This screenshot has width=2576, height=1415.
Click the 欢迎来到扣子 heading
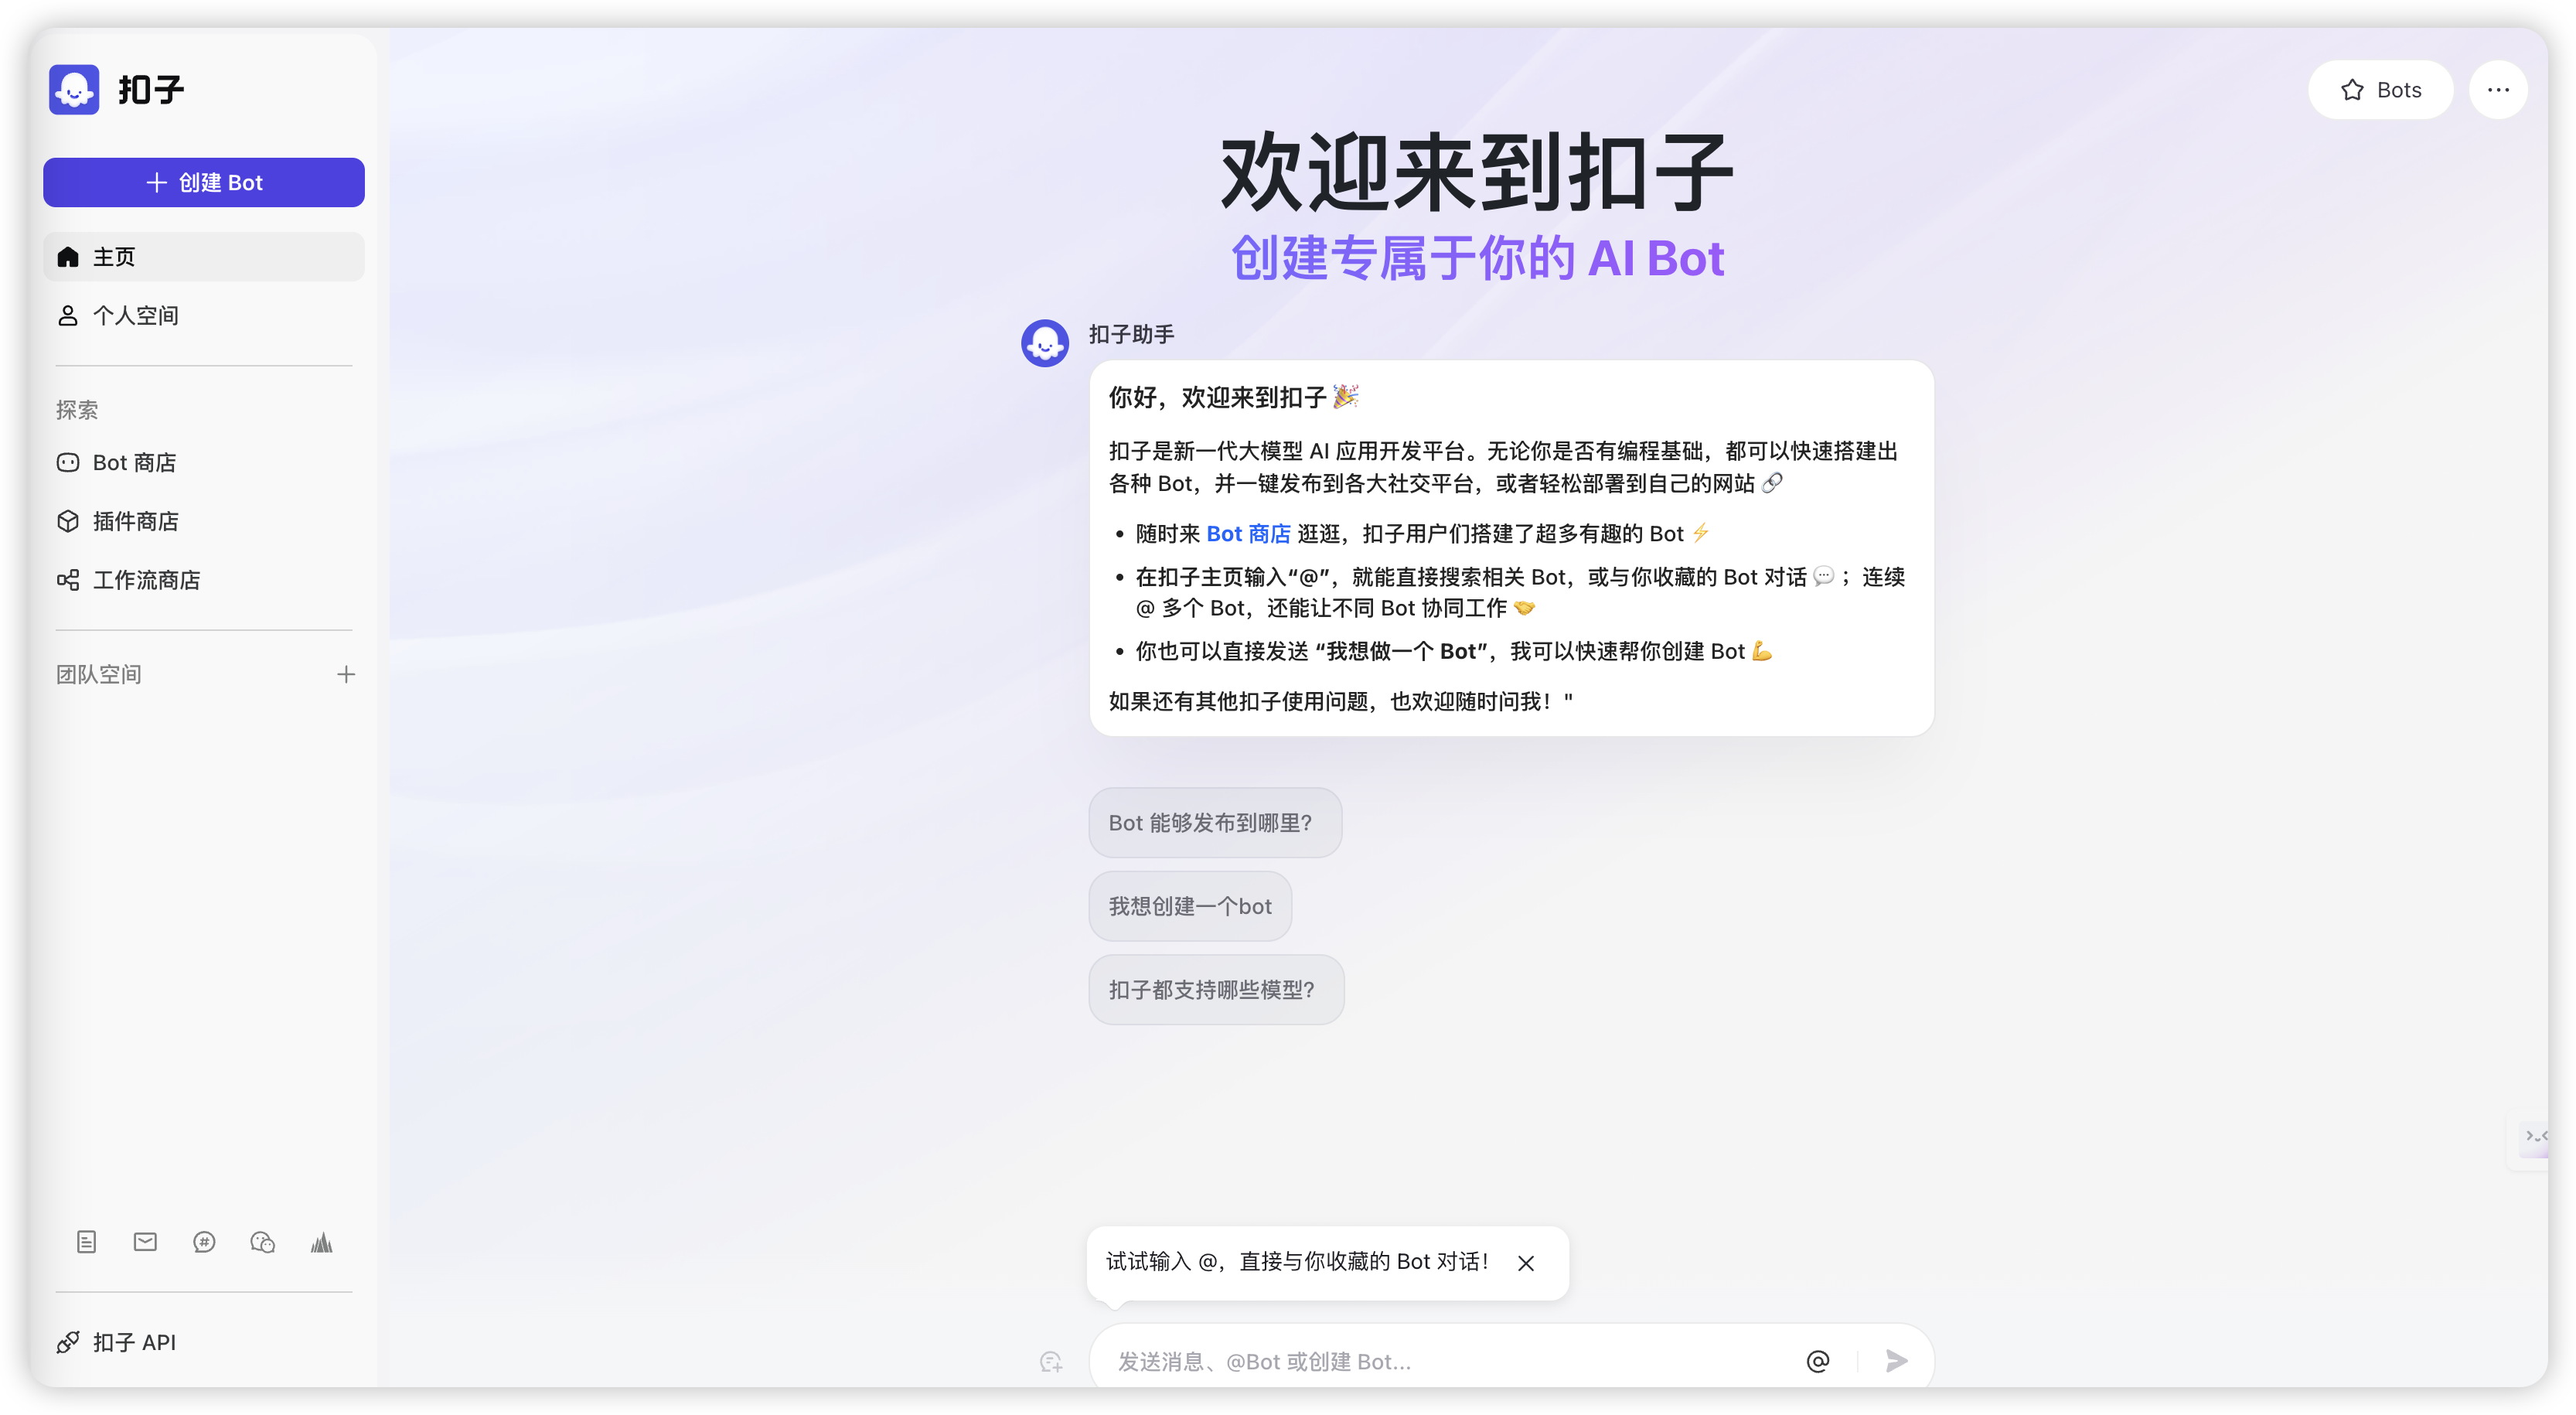click(1476, 173)
